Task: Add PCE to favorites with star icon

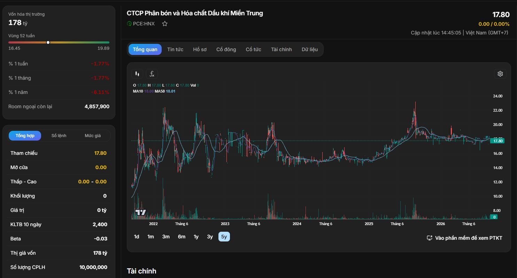Action: 165,24
